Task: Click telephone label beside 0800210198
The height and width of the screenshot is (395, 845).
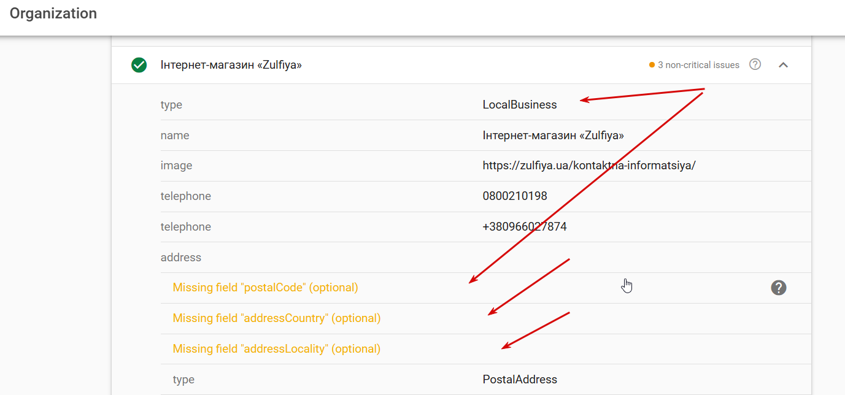Action: [185, 196]
